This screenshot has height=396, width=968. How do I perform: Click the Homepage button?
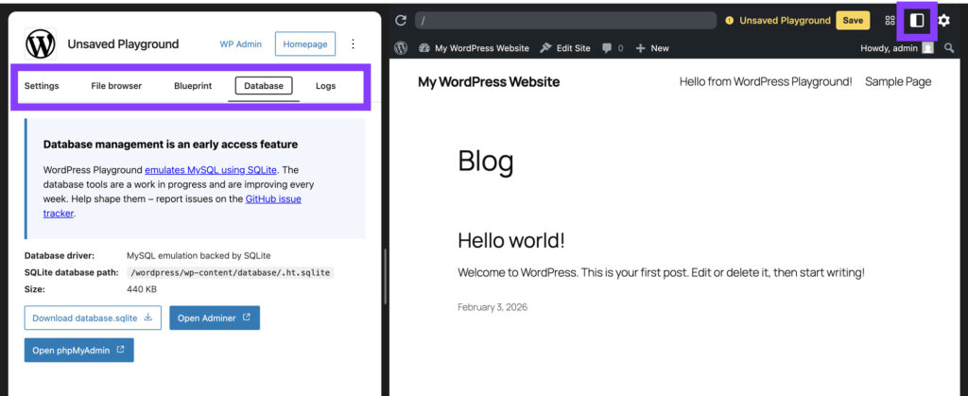click(x=305, y=43)
